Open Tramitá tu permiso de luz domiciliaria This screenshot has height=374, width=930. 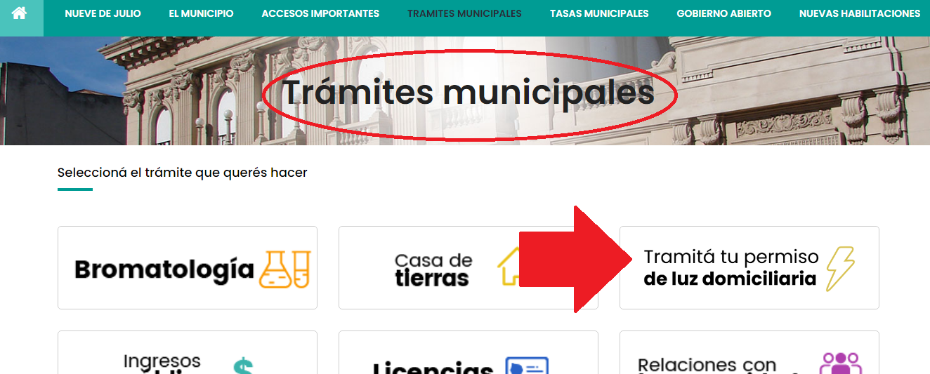point(731,268)
